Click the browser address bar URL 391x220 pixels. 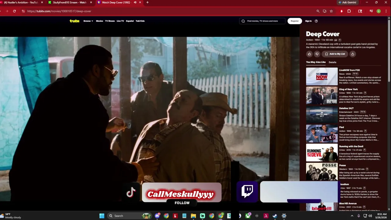coord(59,11)
